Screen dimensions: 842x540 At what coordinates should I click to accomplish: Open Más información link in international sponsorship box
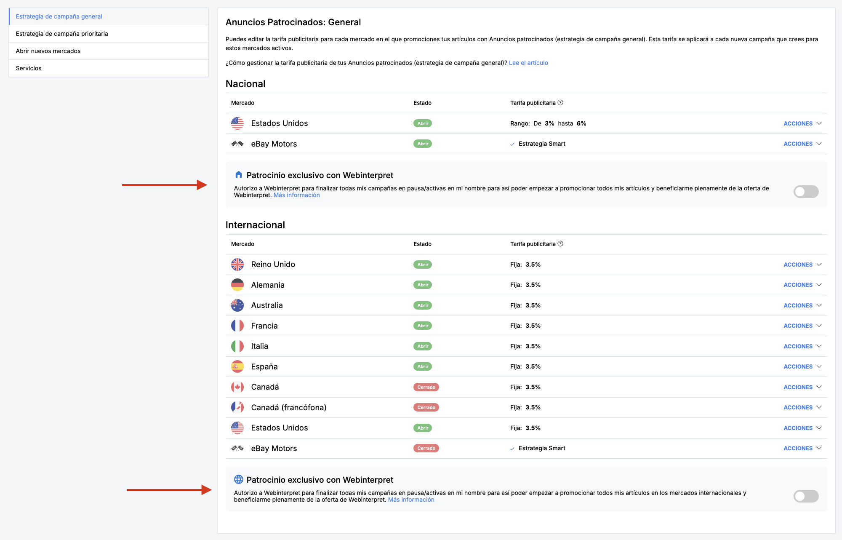[x=411, y=500]
